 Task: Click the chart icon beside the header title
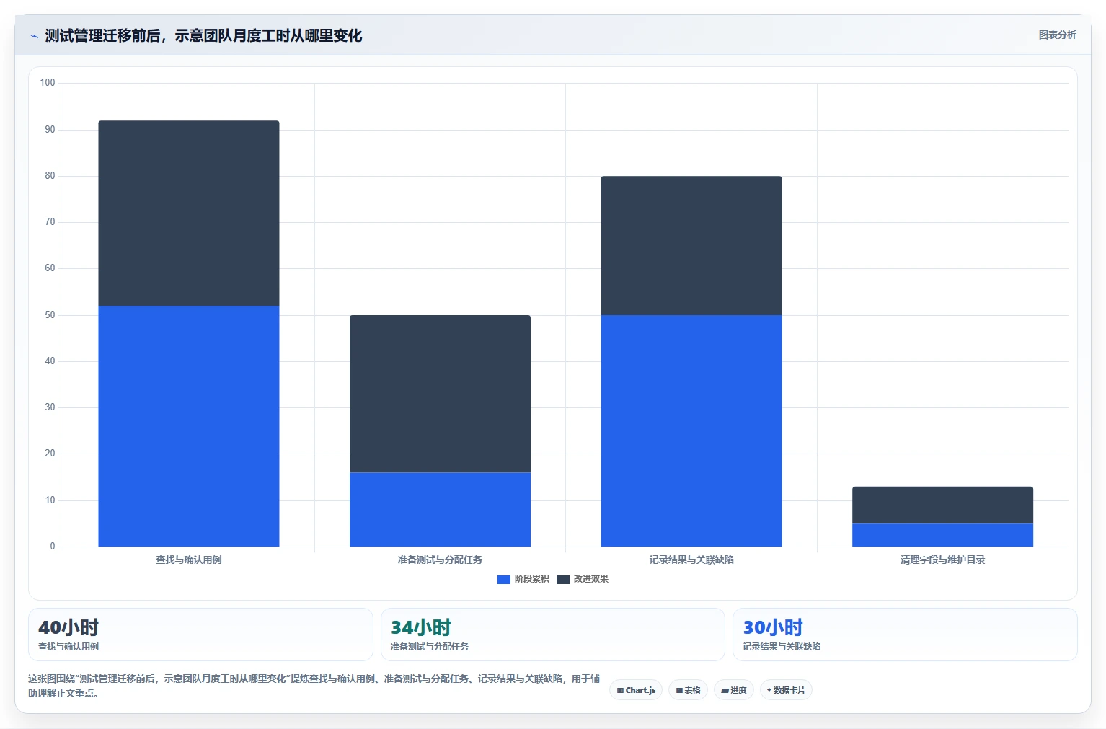pyautogui.click(x=34, y=36)
